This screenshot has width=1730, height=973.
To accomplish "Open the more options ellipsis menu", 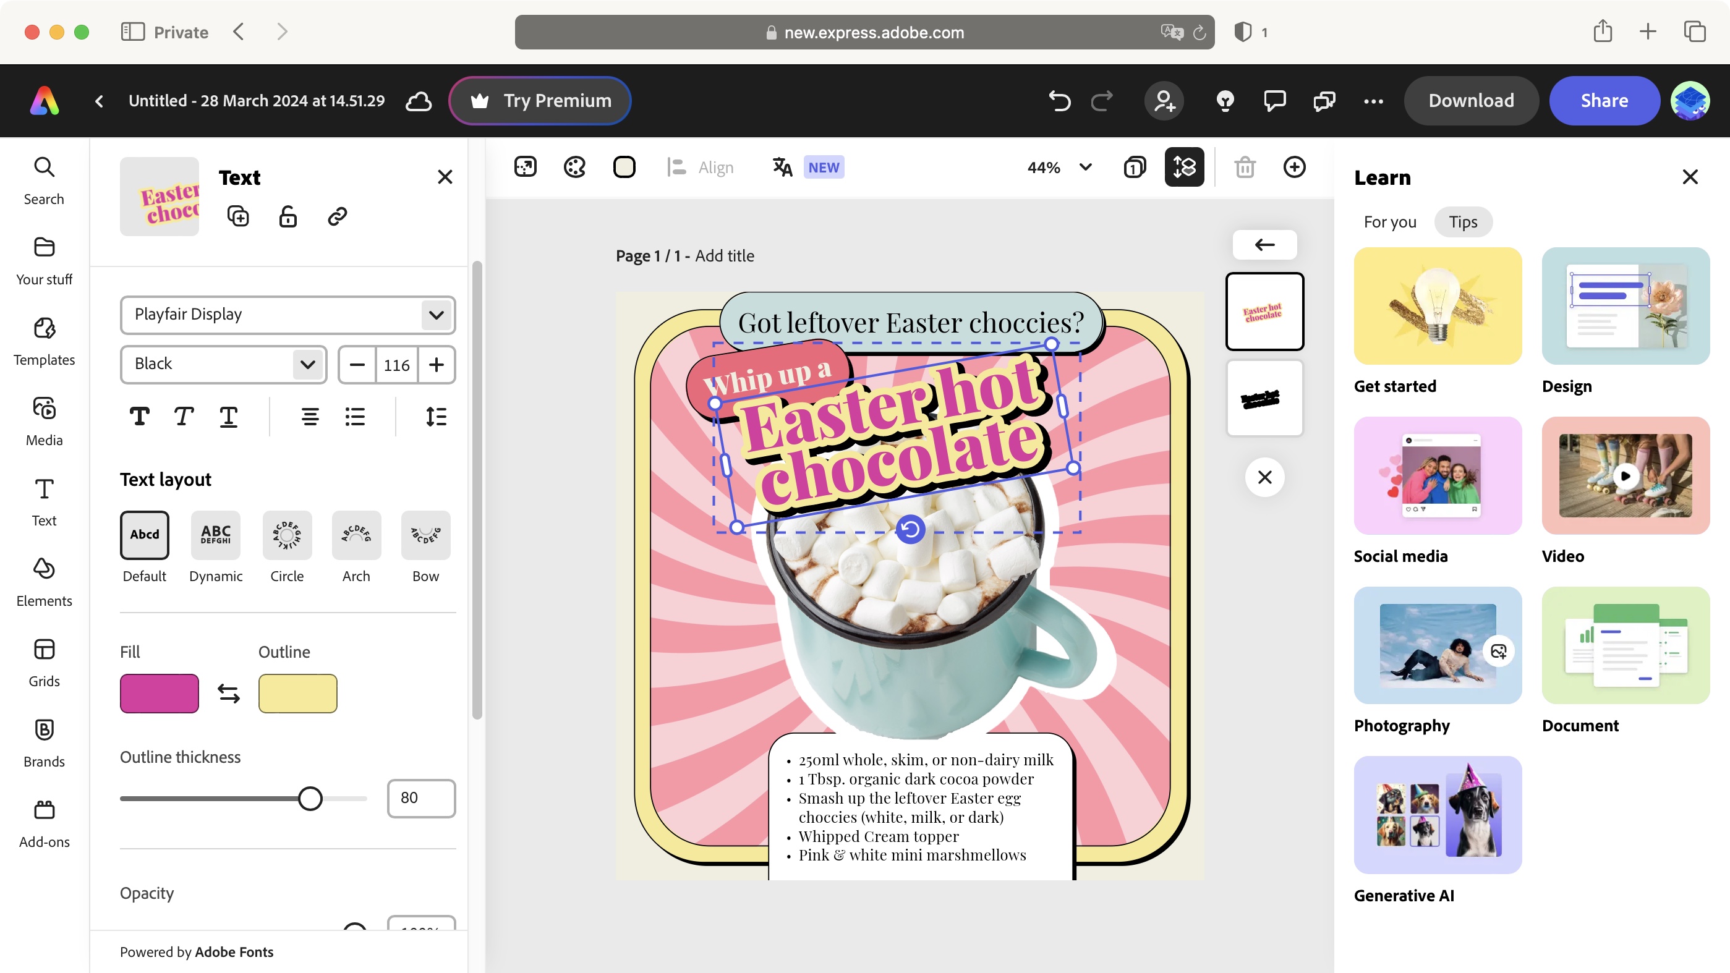I will (x=1373, y=101).
